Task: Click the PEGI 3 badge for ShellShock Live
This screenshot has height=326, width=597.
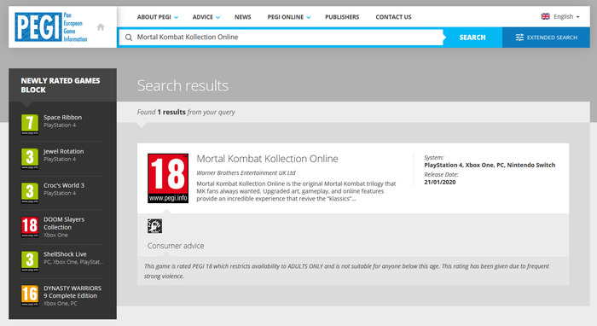Action: pyautogui.click(x=30, y=261)
